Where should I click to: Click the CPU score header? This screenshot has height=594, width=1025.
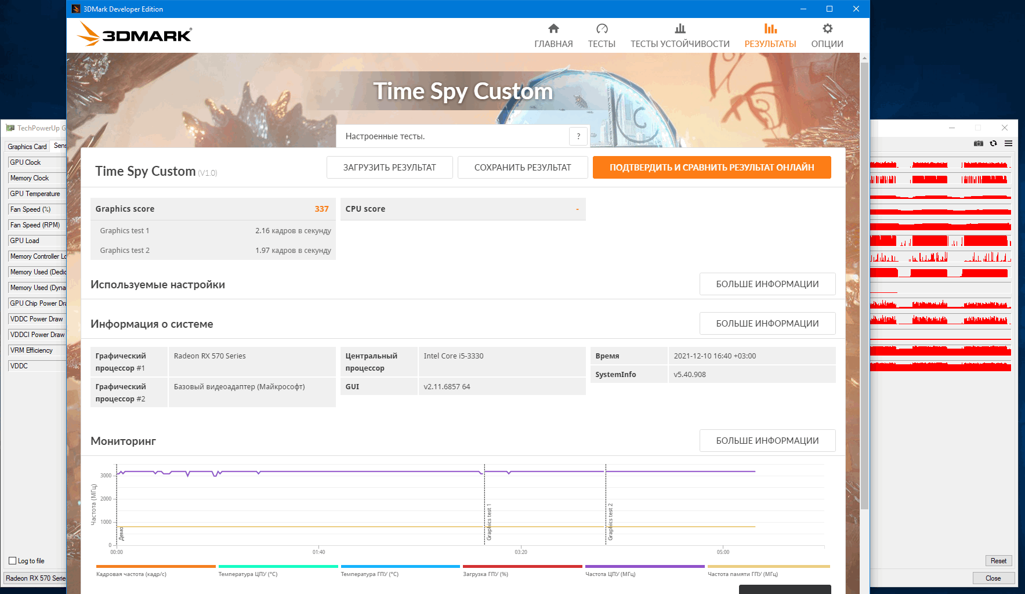coord(463,209)
